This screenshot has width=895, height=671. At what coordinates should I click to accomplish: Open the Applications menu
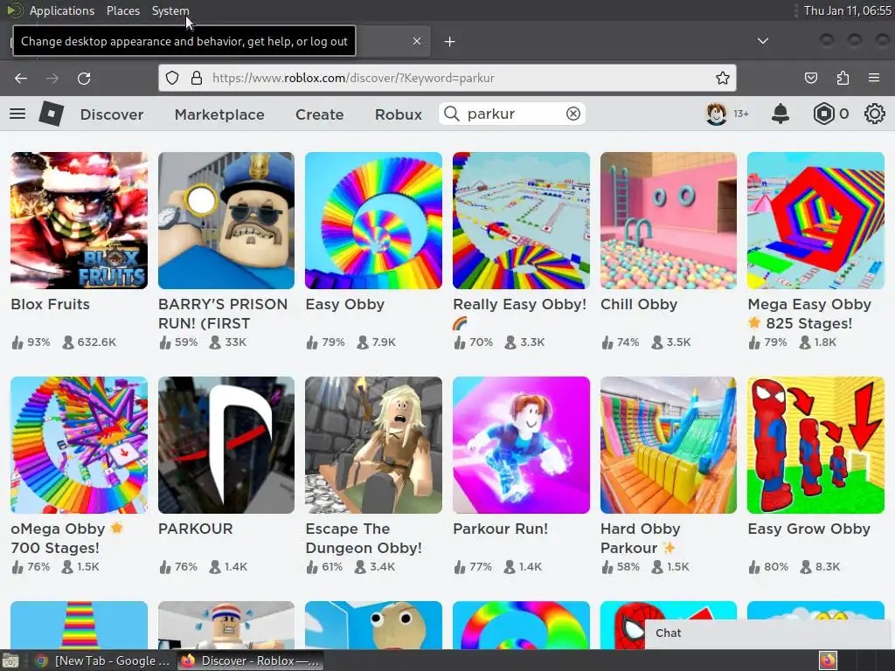pyautogui.click(x=62, y=10)
